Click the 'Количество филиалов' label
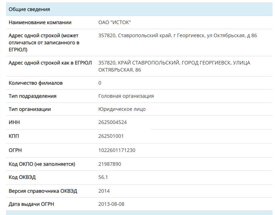Viewport: 275px width, 215px height. [x=36, y=83]
